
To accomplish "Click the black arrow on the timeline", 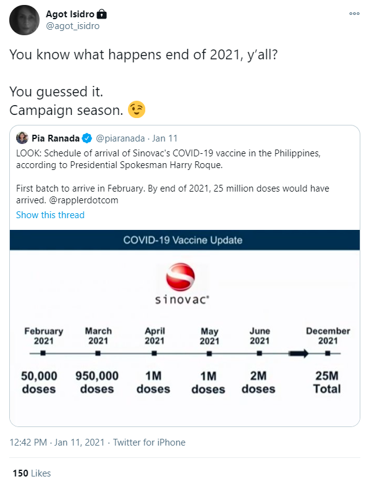I will click(x=299, y=354).
